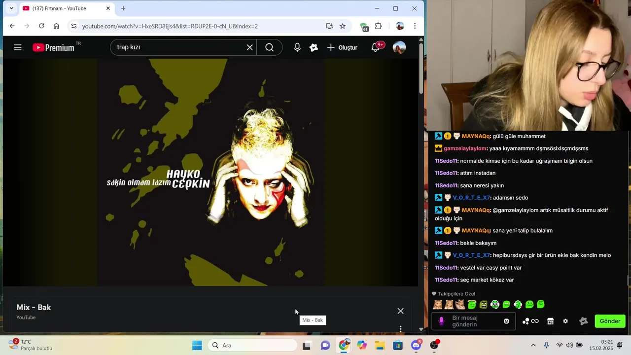
Task: Click the 'Bir mesaj gönderin' message field
Action: click(473, 321)
